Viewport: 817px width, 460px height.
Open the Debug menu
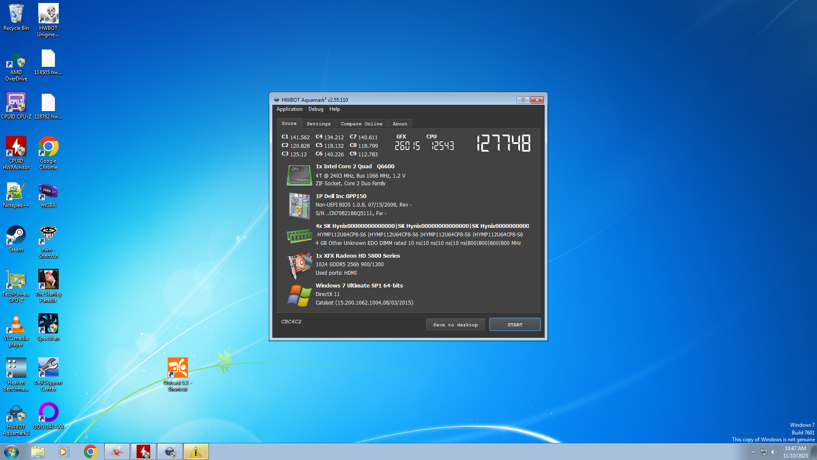click(x=316, y=109)
